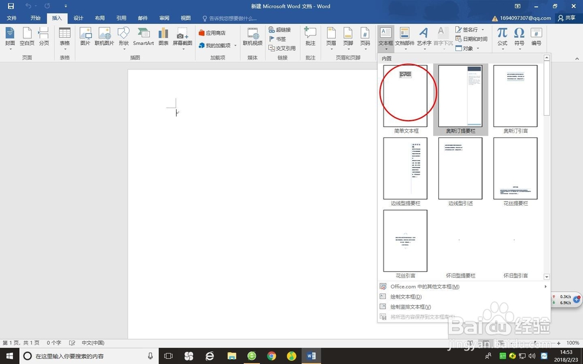Open the Table (表格) insert tool
583x364 pixels.
[65, 38]
